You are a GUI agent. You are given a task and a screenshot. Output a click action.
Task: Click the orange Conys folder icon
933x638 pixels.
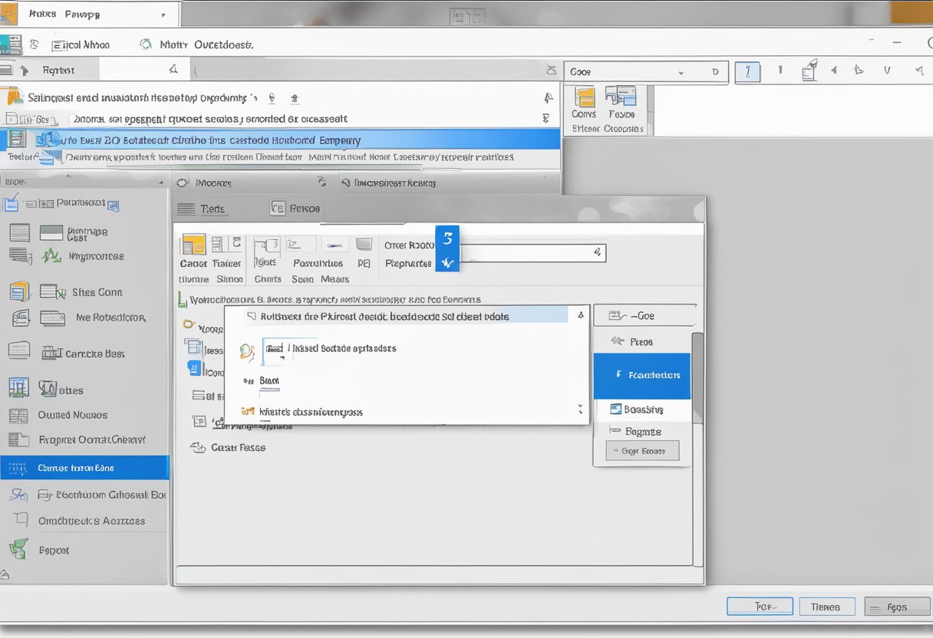(585, 97)
